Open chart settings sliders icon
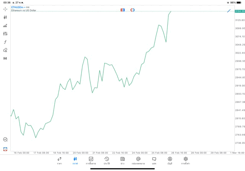The width and height of the screenshot is (245, 171). [x=5, y=34]
